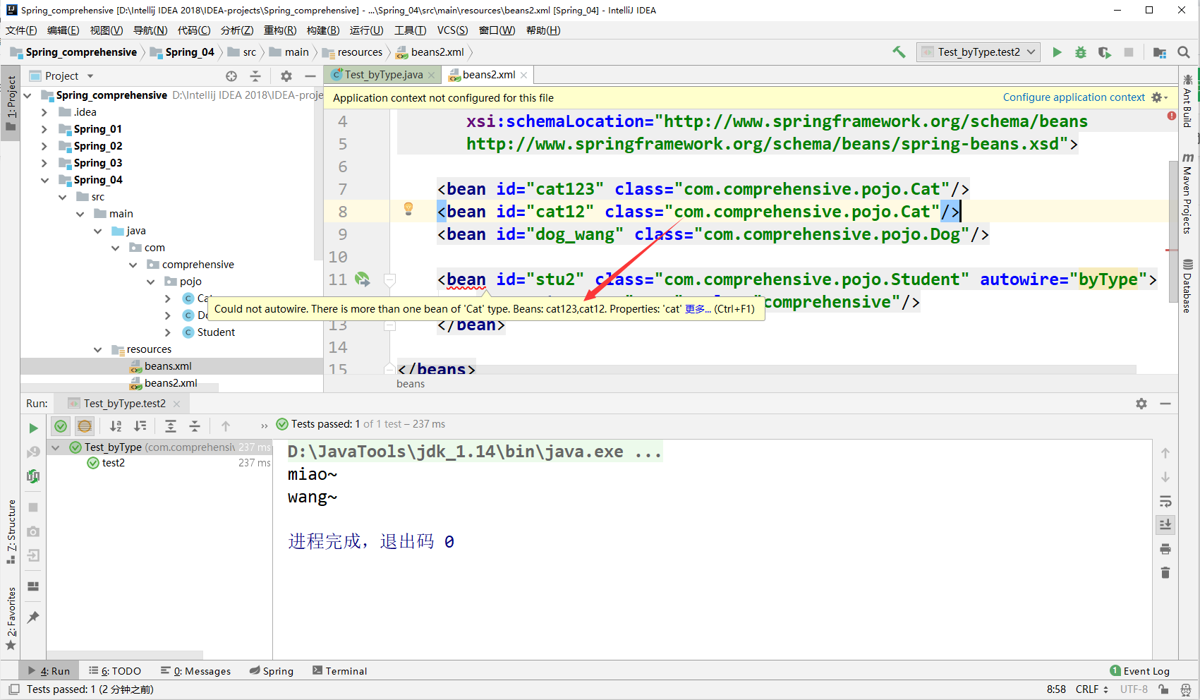The width and height of the screenshot is (1200, 700).
Task: Select the Student class in Project tree
Action: (216, 332)
